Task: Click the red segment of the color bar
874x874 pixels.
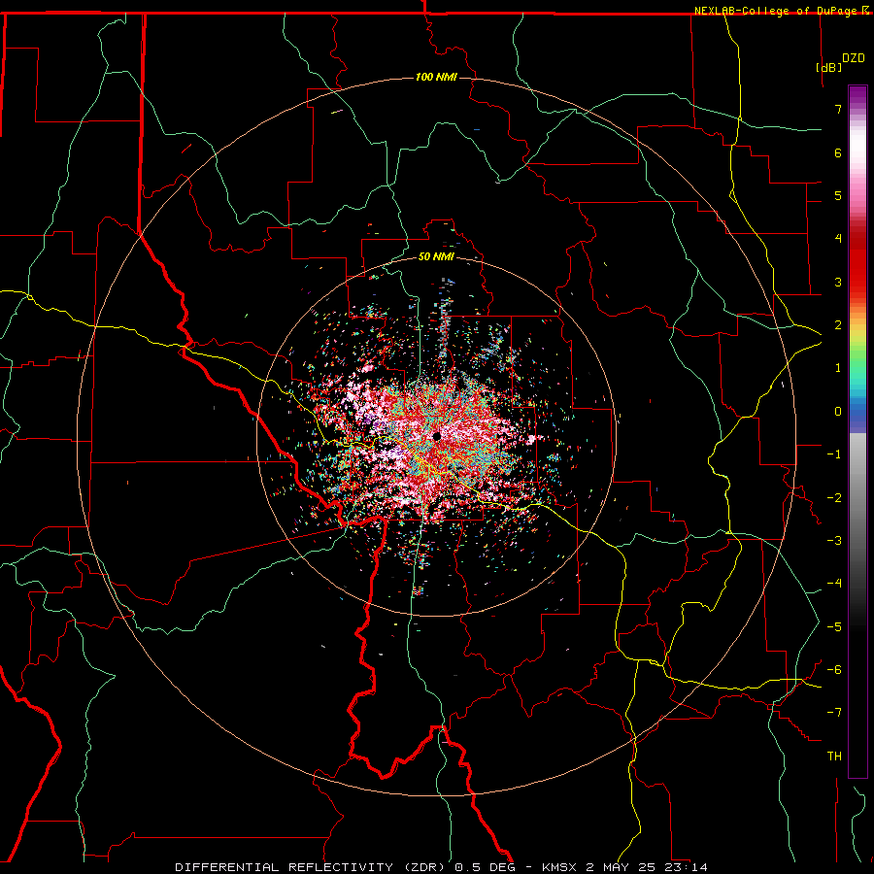Action: click(857, 268)
